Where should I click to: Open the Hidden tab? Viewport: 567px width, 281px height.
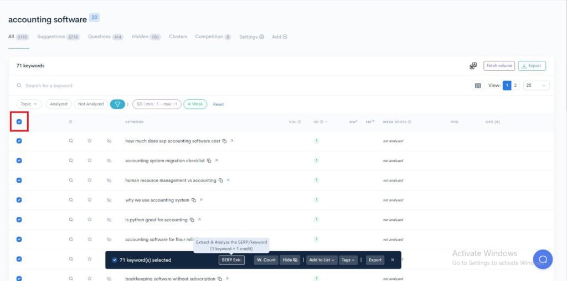[146, 37]
